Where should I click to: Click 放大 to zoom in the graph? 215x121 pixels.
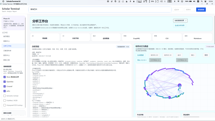(x=179, y=55)
